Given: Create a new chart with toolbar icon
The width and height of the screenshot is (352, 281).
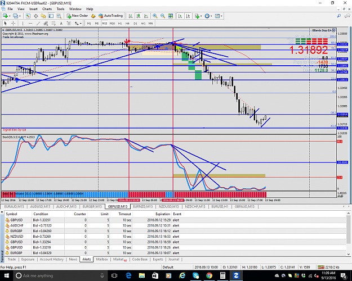Looking at the screenshot, I should click(x=5, y=16).
